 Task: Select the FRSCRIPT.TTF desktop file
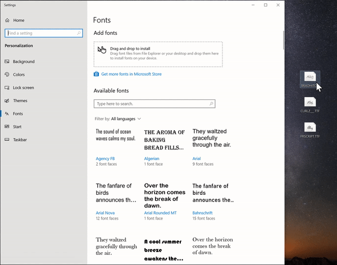tap(309, 128)
